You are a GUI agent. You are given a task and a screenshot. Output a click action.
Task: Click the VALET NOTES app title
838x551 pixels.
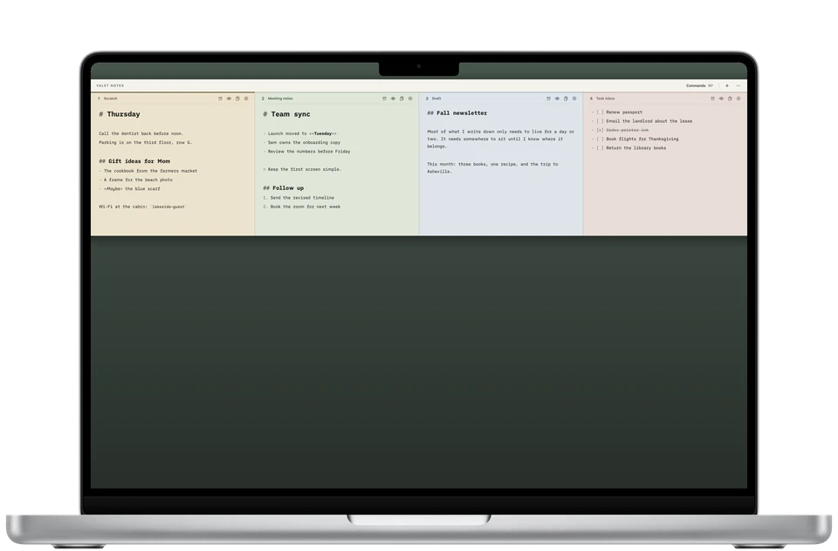coord(110,85)
